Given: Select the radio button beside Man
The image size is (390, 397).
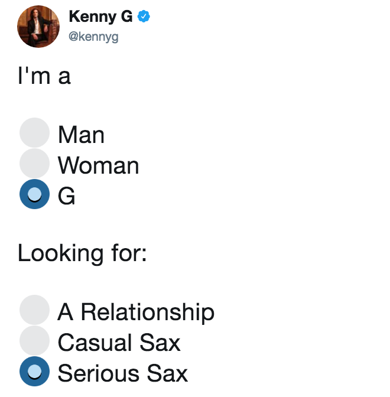Looking at the screenshot, I should point(34,132).
